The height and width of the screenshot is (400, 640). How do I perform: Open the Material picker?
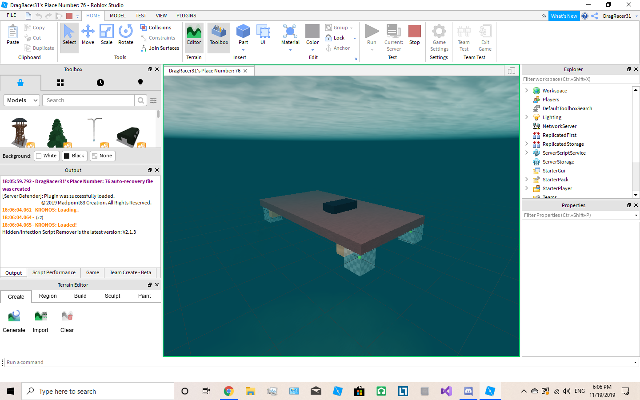[x=290, y=35]
